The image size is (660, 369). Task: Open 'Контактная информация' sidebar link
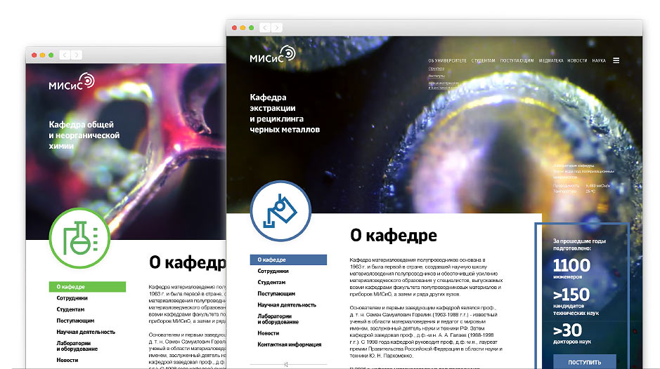[289, 344]
